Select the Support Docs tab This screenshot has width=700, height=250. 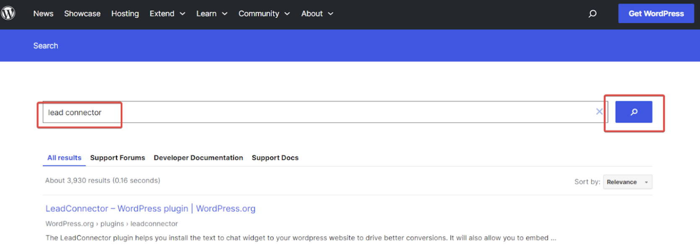point(275,158)
